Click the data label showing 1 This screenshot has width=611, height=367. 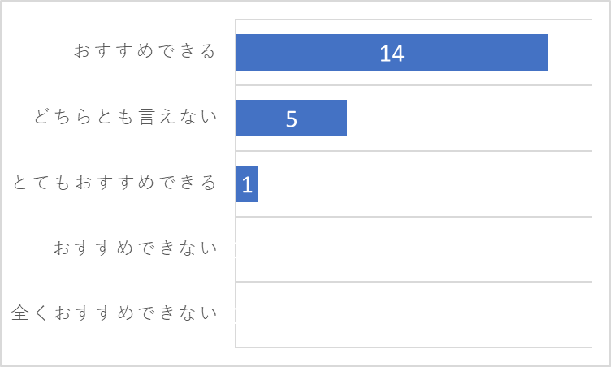point(247,184)
